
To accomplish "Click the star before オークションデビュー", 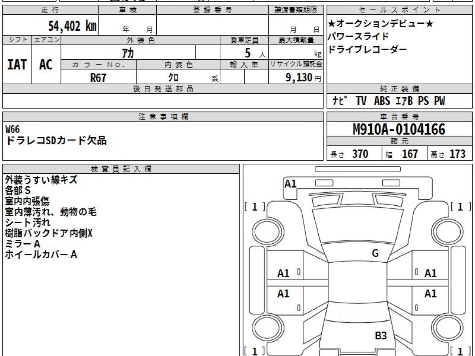I will pos(332,24).
